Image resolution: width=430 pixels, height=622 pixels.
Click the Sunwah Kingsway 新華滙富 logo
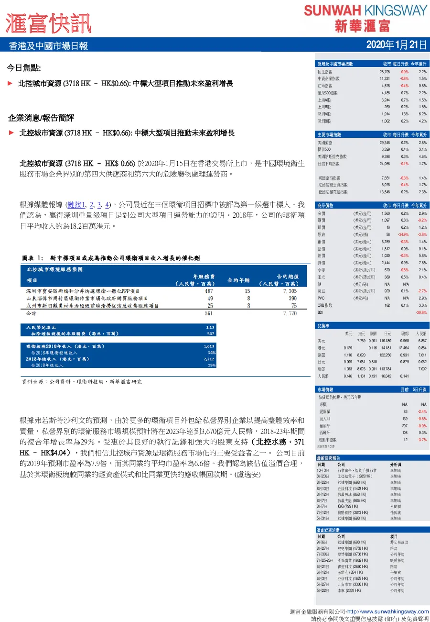coord(365,18)
